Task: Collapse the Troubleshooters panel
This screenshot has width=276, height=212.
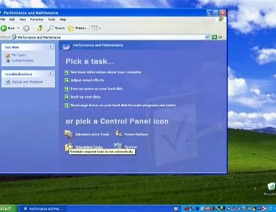Action: click(x=51, y=74)
